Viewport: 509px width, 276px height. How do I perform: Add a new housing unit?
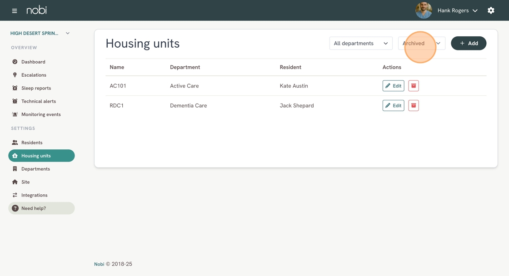point(469,43)
